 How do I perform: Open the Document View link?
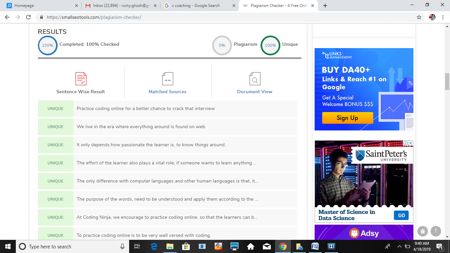[255, 92]
